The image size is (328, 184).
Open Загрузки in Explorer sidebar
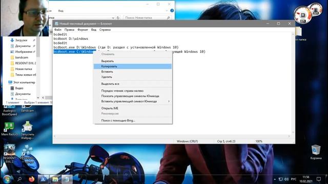pos(21,40)
